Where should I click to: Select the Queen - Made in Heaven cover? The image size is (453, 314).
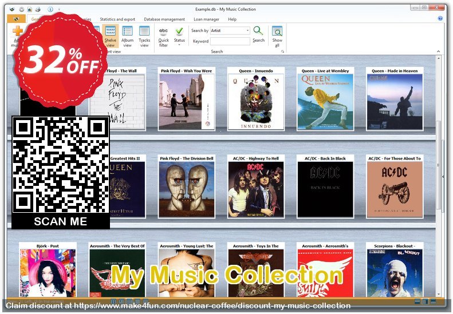395,102
